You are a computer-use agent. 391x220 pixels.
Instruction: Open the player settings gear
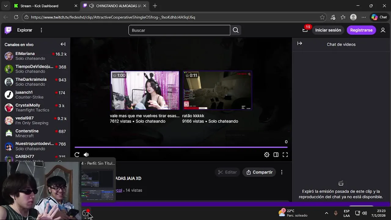267,155
